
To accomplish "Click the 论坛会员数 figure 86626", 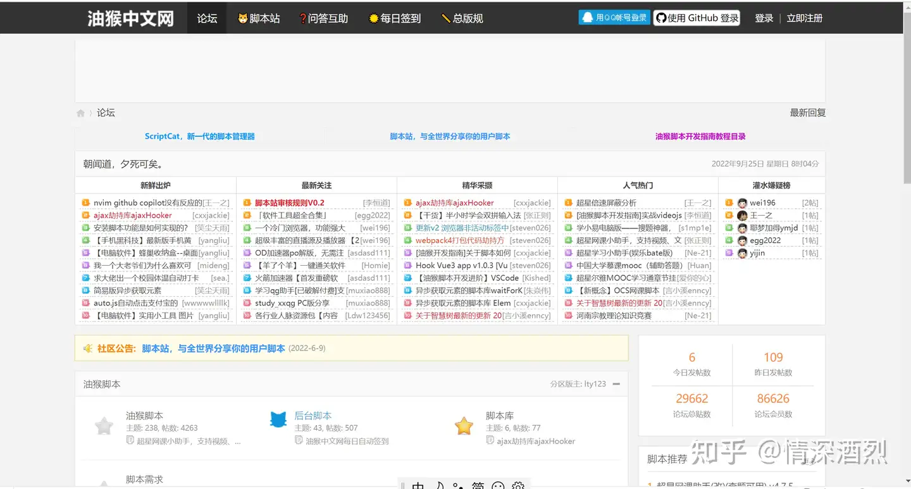I will [773, 399].
